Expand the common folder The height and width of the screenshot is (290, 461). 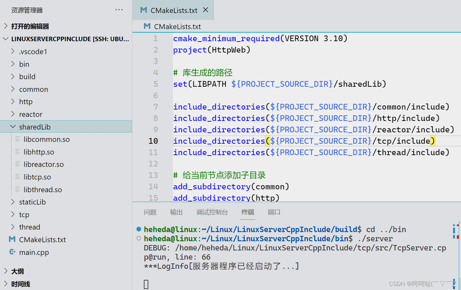coord(13,89)
